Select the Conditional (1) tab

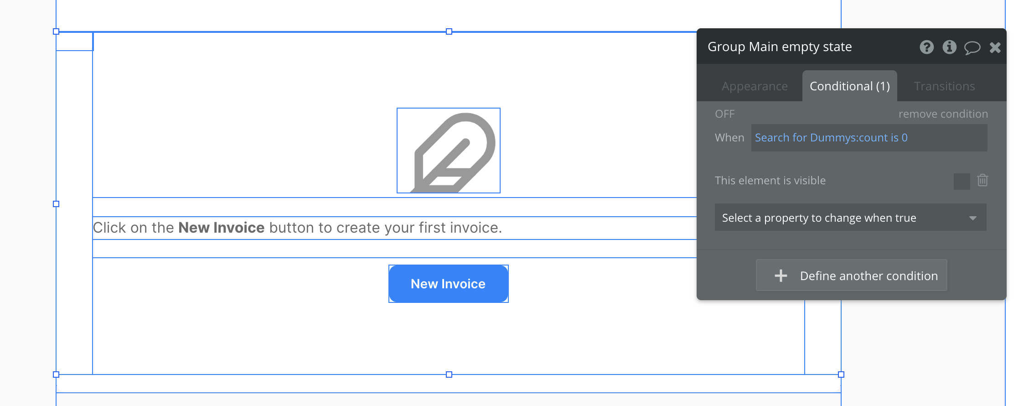pyautogui.click(x=849, y=86)
